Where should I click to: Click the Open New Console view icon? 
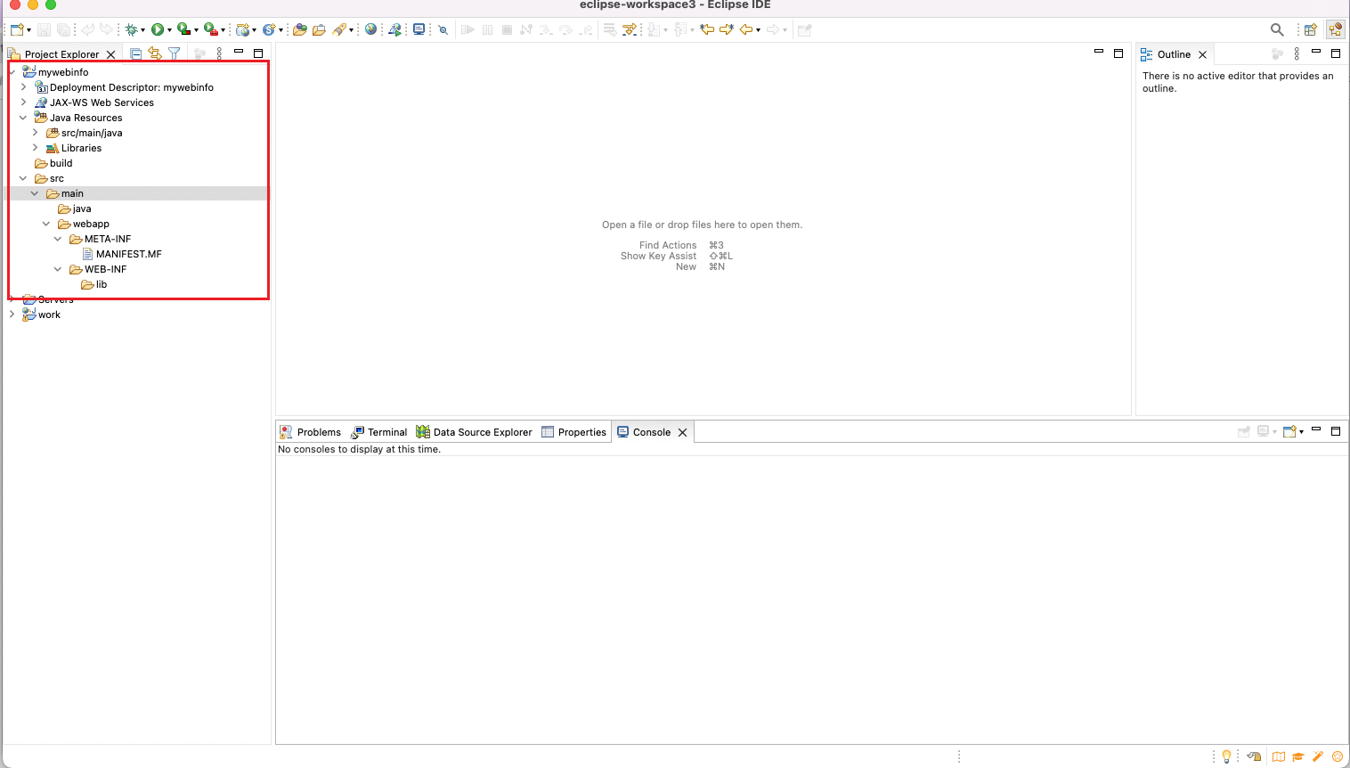pyautogui.click(x=1289, y=431)
